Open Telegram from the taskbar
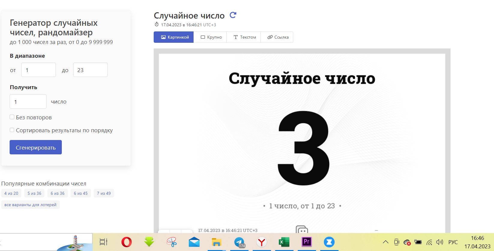Screen dimensions: 494x251 tap(239, 242)
